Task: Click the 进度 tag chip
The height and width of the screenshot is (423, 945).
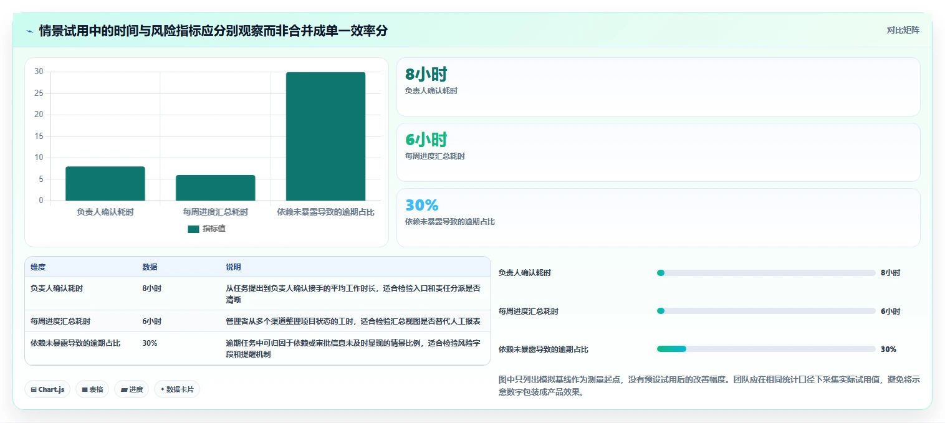Action: click(132, 389)
